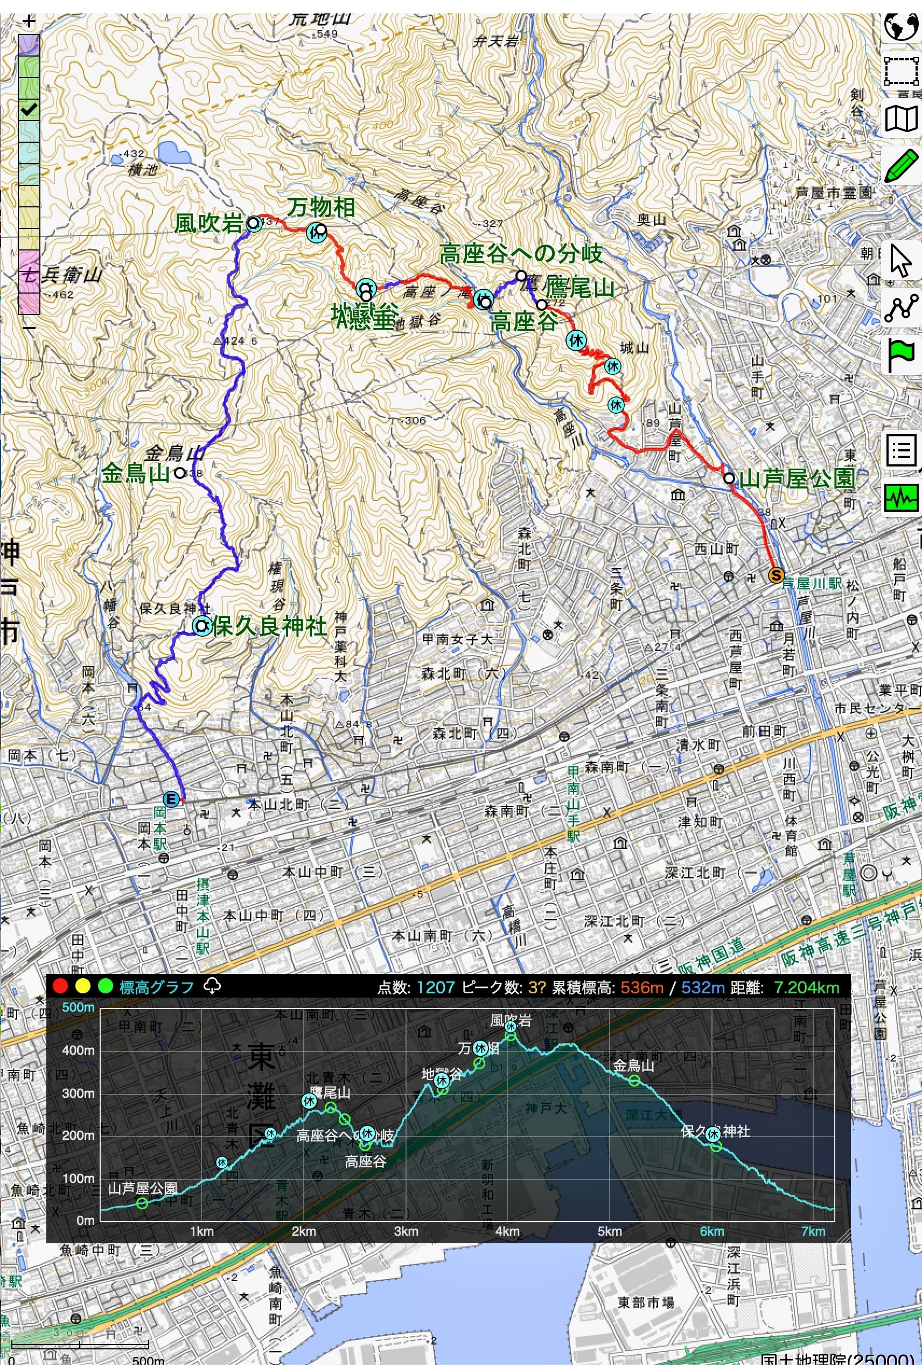This screenshot has height=1365, width=922.
Task: Click the 鷹尾山 waypoint circle on map
Action: 541,305
